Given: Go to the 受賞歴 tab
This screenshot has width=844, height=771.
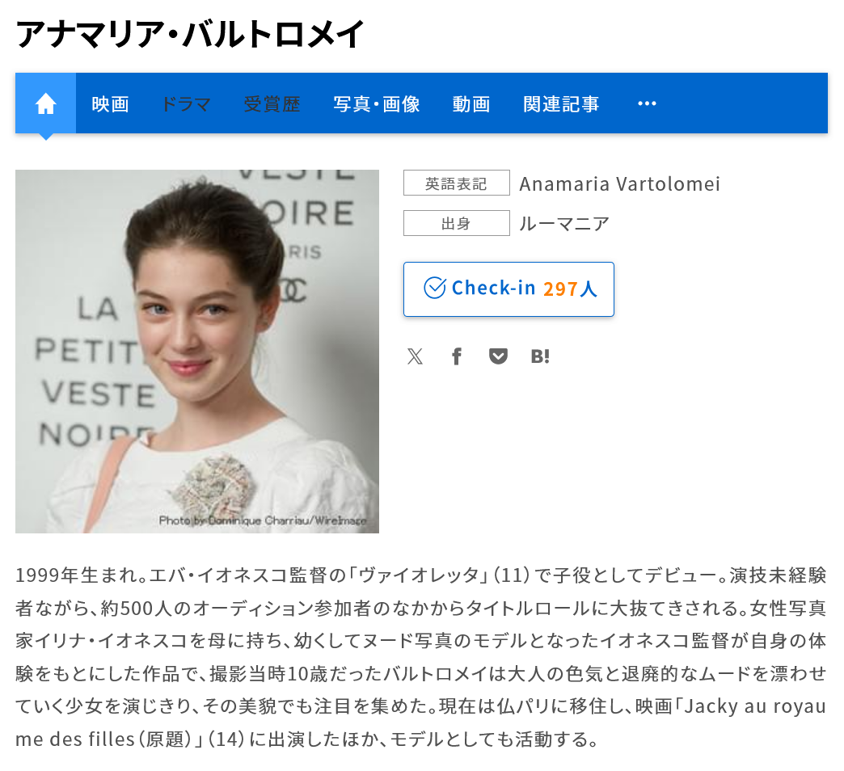Looking at the screenshot, I should (x=272, y=103).
